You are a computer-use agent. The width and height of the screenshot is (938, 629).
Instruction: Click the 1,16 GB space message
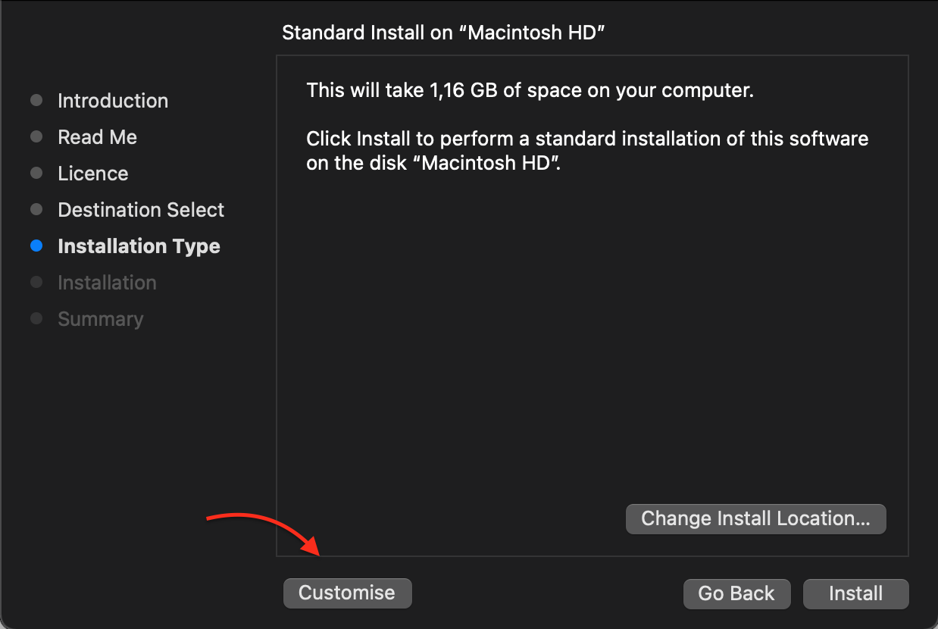(530, 91)
